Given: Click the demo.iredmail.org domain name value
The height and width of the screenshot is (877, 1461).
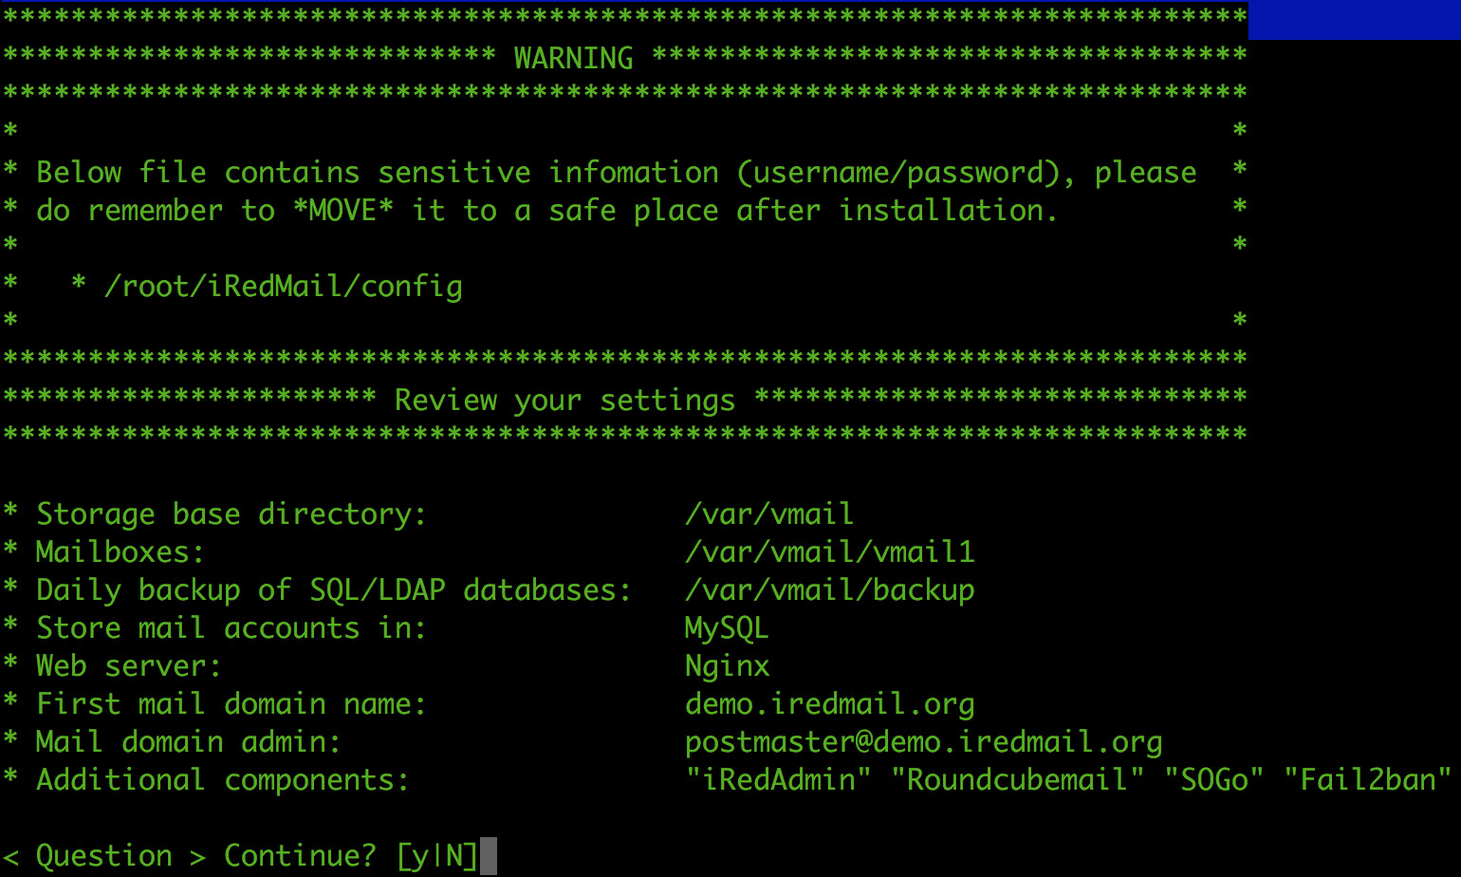Looking at the screenshot, I should 829,704.
